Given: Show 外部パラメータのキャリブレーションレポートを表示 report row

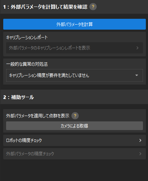Looking at the screenshot, I should click(74, 48).
